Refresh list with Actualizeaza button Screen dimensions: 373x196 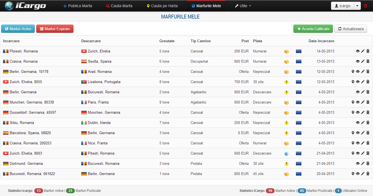point(351,29)
